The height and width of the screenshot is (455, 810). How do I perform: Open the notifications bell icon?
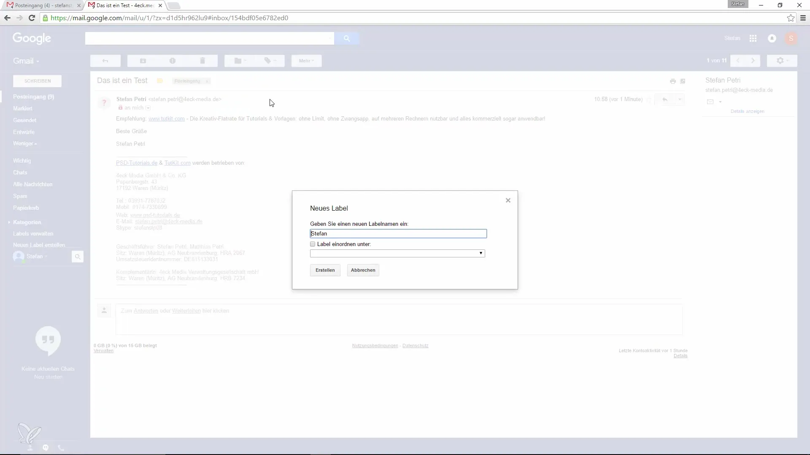[772, 38]
